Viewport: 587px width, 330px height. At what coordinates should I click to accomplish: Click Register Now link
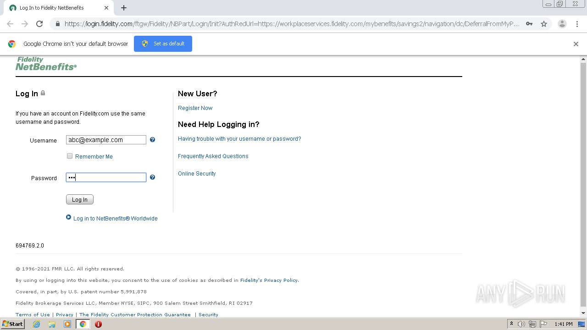point(195,108)
